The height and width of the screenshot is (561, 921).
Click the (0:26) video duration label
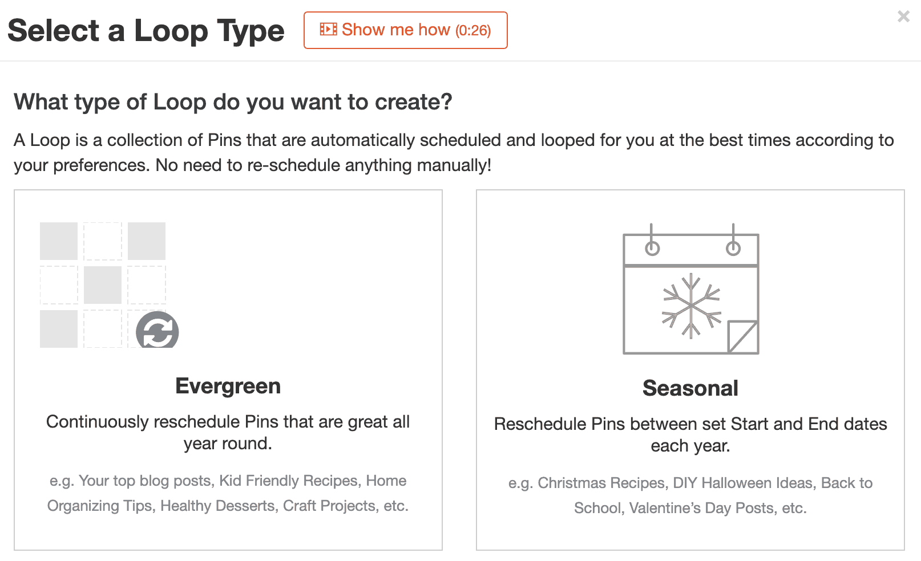473,30
